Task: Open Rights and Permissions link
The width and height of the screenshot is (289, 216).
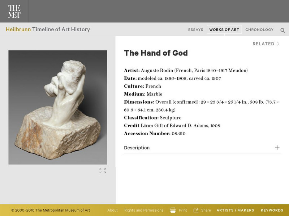Action: tap(144, 210)
